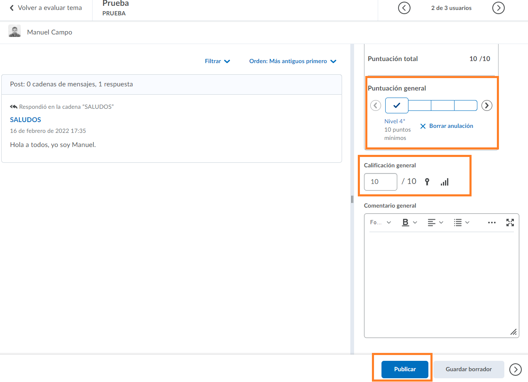
Task: Click Borrar anulación
Action: (x=447, y=126)
